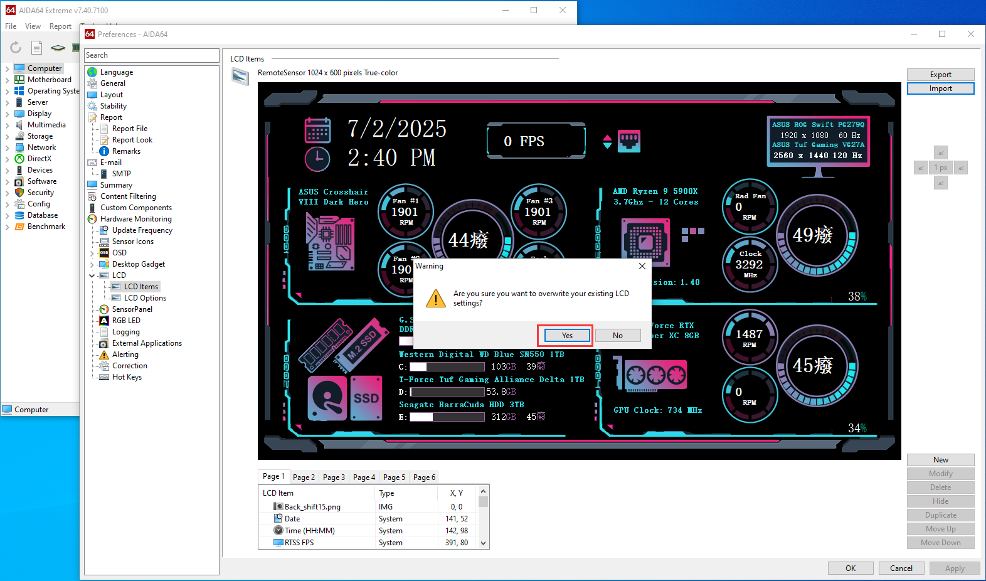Viewport: 986px width, 581px height.
Task: Click the Hardware Monitoring icon
Action: click(92, 219)
